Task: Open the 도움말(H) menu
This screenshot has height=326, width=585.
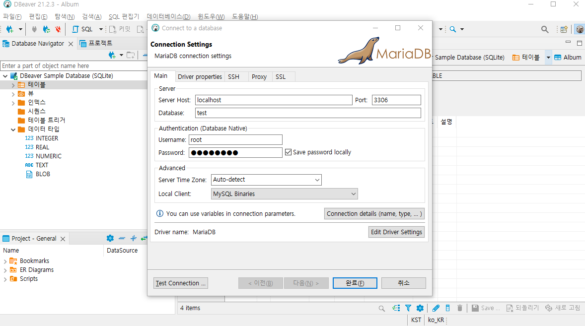Action: click(x=245, y=17)
